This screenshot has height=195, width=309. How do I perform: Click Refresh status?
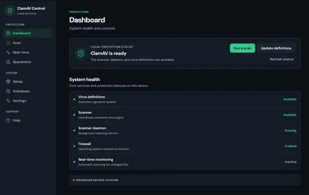point(282,59)
